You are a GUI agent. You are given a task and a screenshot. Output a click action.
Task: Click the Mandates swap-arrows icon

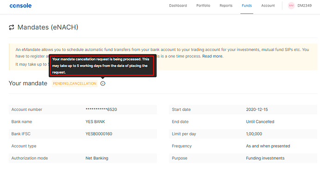point(12,27)
